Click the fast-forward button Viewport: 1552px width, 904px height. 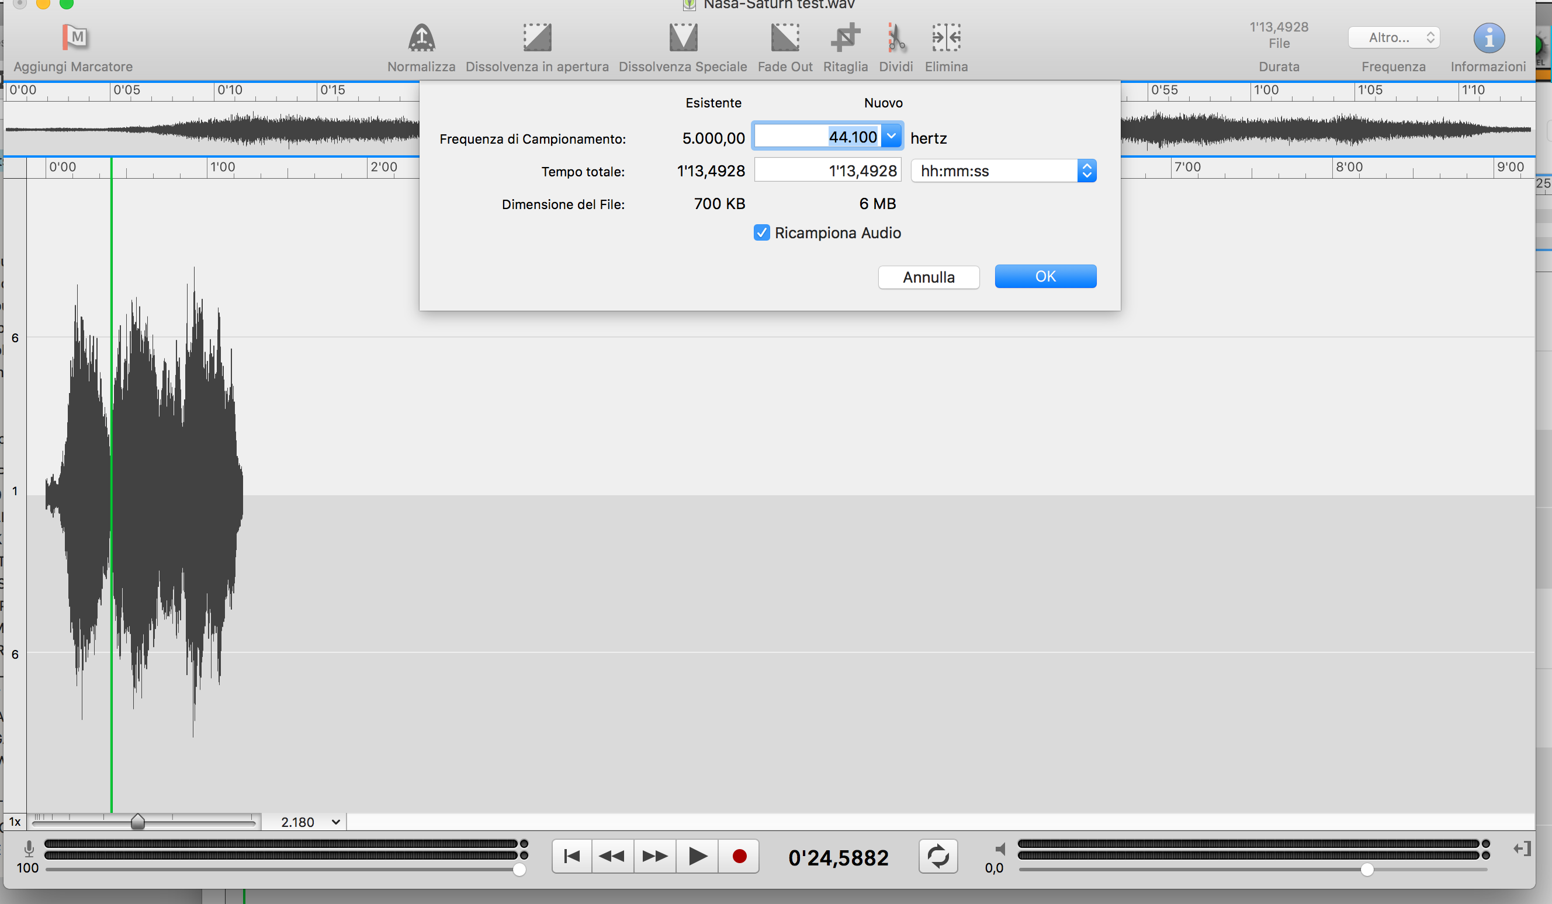(x=654, y=856)
